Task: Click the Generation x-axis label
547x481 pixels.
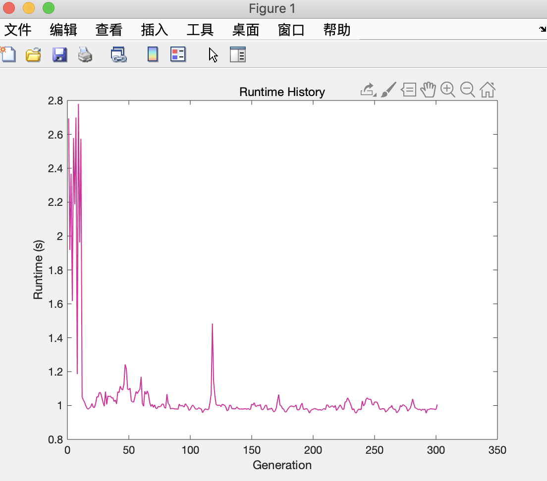Action: tap(282, 465)
